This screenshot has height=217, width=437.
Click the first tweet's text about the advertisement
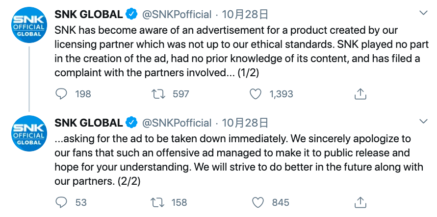click(x=241, y=51)
